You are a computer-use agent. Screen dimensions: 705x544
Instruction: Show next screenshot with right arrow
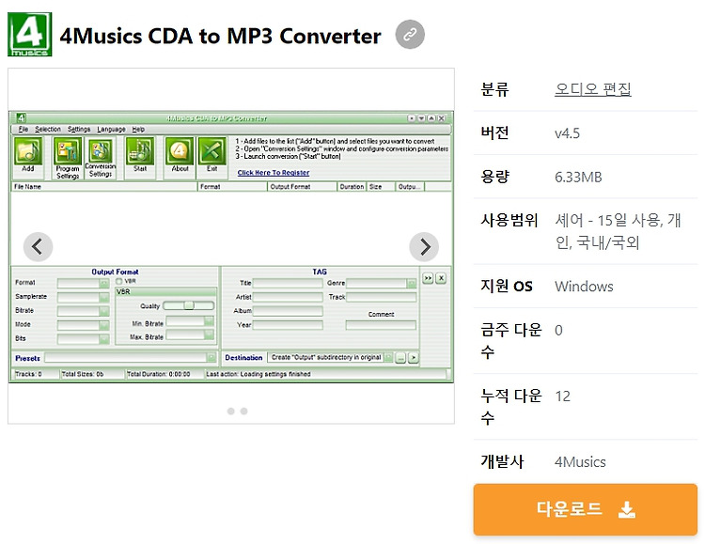pos(424,247)
